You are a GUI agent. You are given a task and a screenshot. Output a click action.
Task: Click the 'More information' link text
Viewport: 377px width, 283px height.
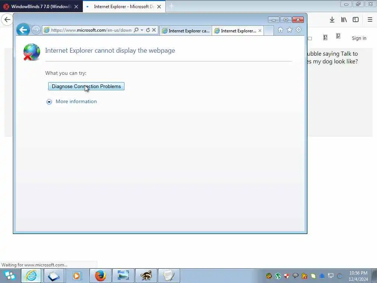click(x=76, y=102)
